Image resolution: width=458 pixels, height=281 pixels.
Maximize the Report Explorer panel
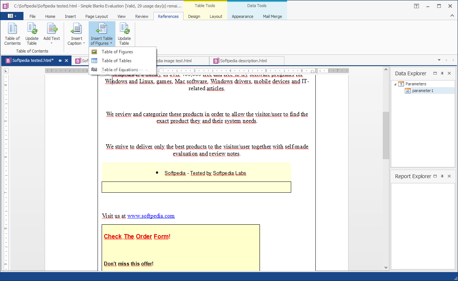pos(435,176)
